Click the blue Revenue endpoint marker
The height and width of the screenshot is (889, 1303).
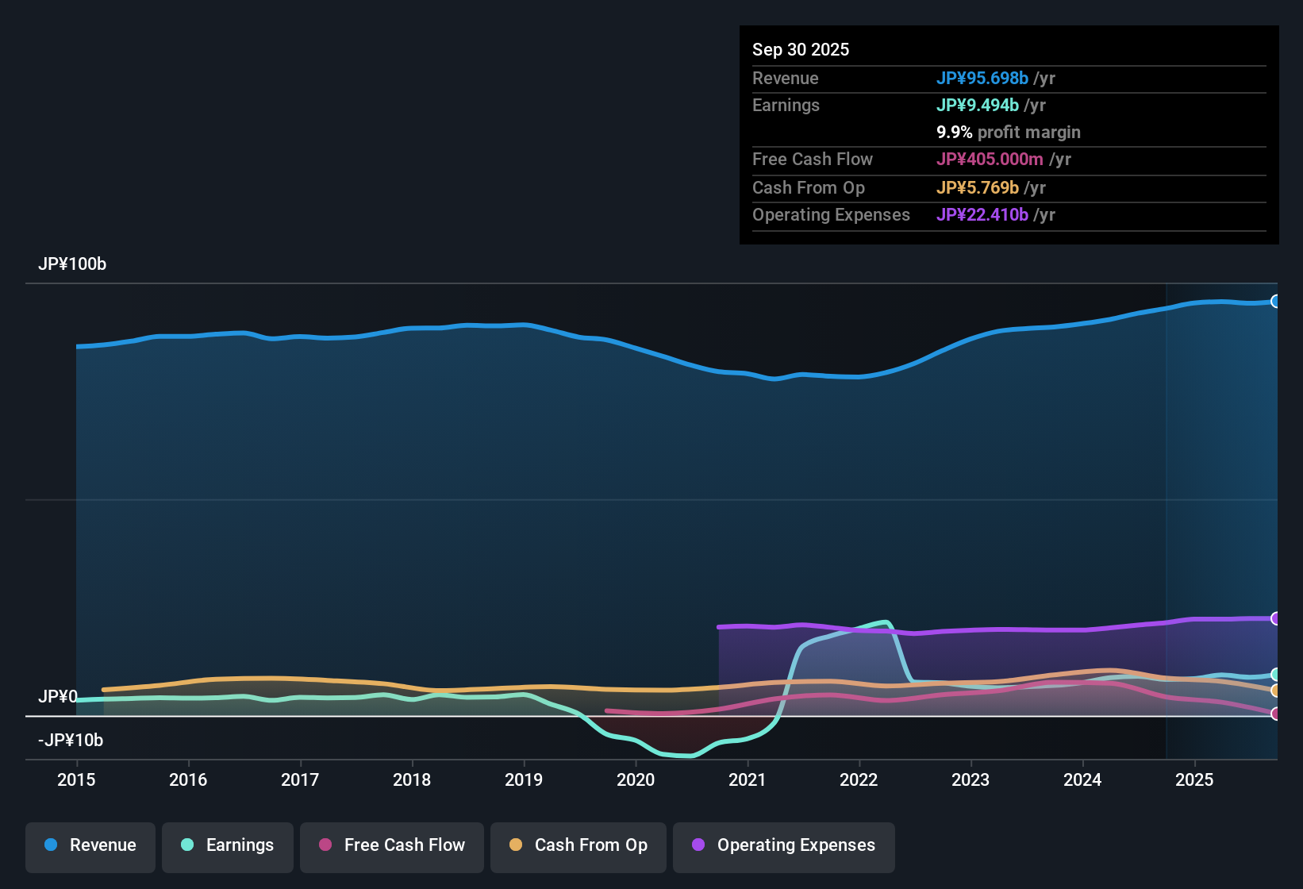pos(1275,302)
